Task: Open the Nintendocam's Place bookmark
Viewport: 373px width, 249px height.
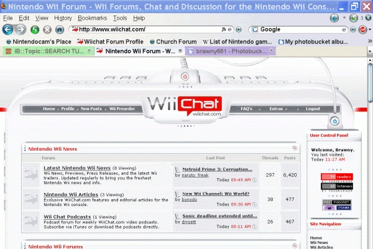Action: click(x=39, y=42)
